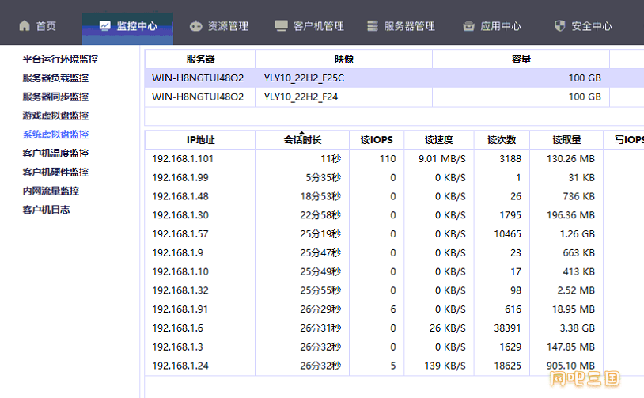Image resolution: width=644 pixels, height=398 pixels.
Task: Select the row for 192.168.1.30
Action: [394, 215]
